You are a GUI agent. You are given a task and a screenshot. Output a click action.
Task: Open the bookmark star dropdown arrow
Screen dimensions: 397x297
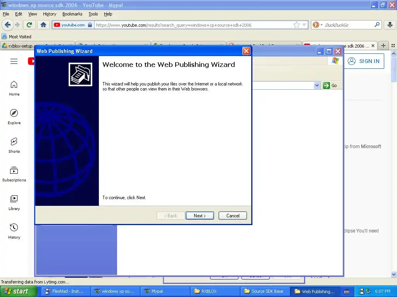(x=304, y=25)
